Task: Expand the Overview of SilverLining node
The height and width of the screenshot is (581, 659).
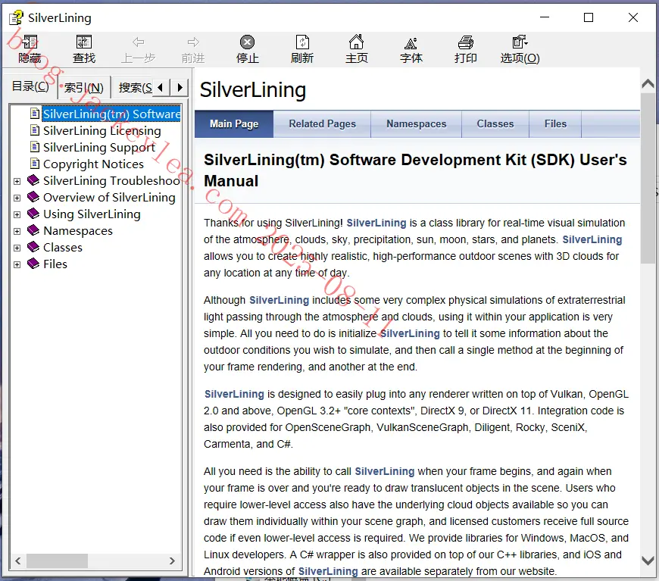Action: tap(17, 198)
